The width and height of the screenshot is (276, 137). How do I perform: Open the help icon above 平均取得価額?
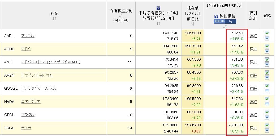click(158, 8)
